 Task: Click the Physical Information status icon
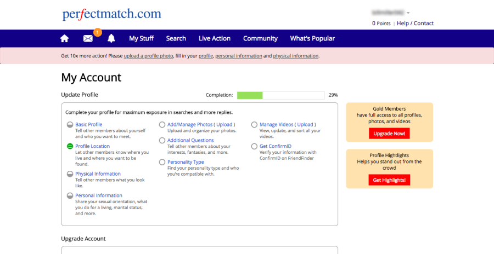(x=70, y=174)
